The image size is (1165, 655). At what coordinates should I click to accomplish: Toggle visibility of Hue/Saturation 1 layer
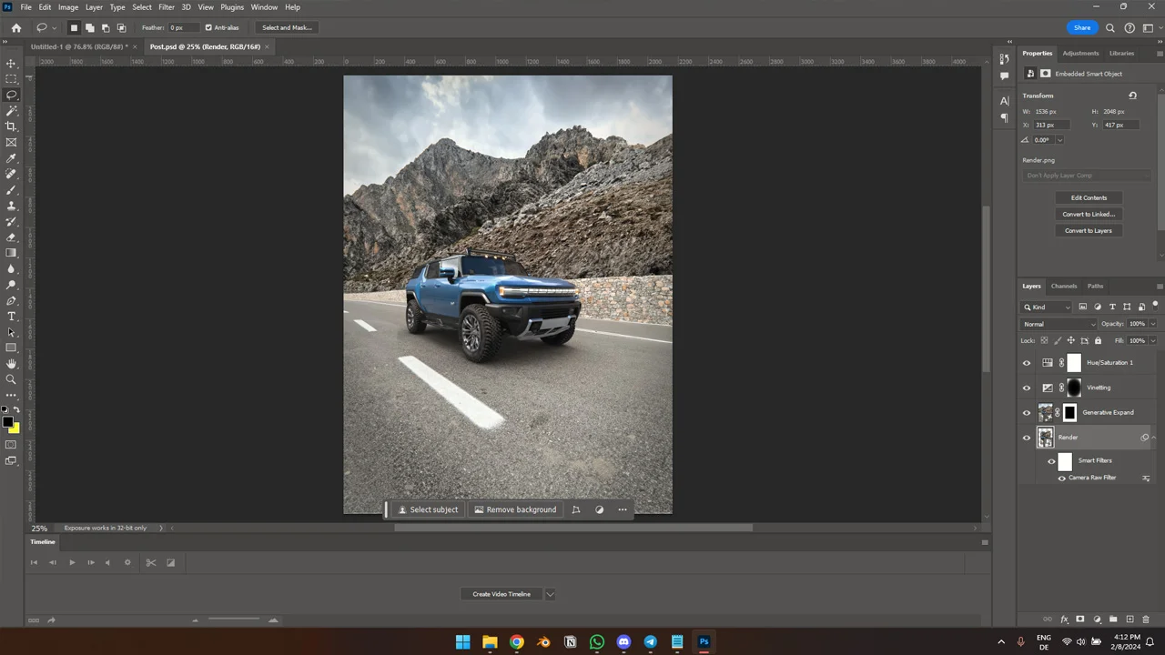coord(1027,362)
